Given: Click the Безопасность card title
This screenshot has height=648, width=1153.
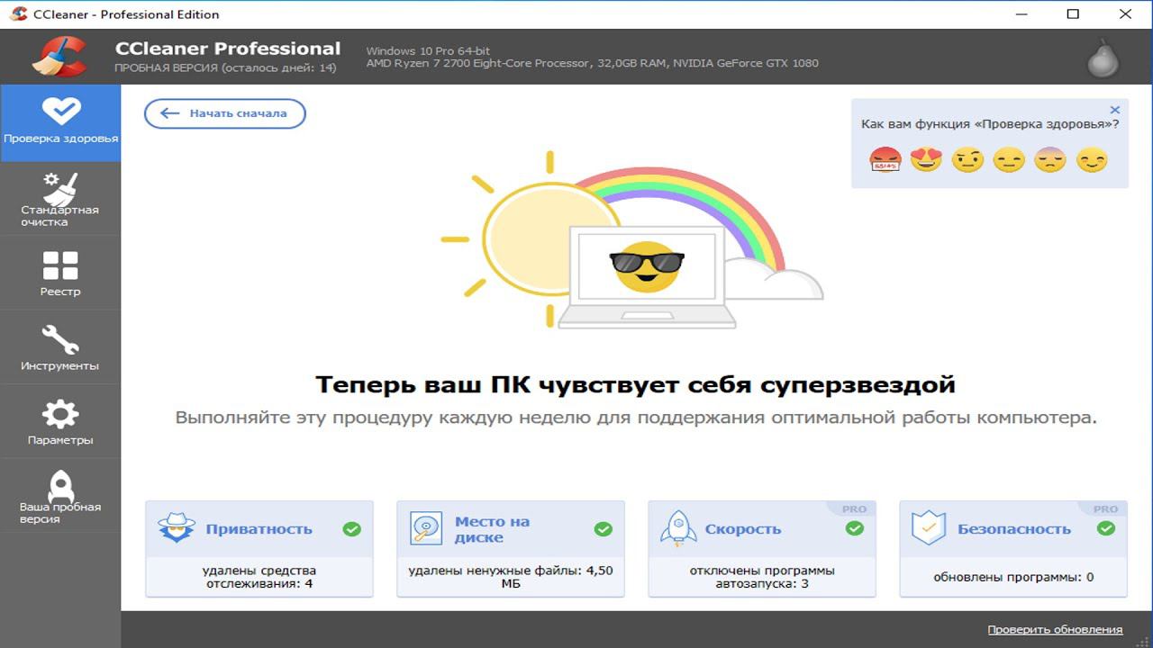Looking at the screenshot, I should click(1014, 529).
